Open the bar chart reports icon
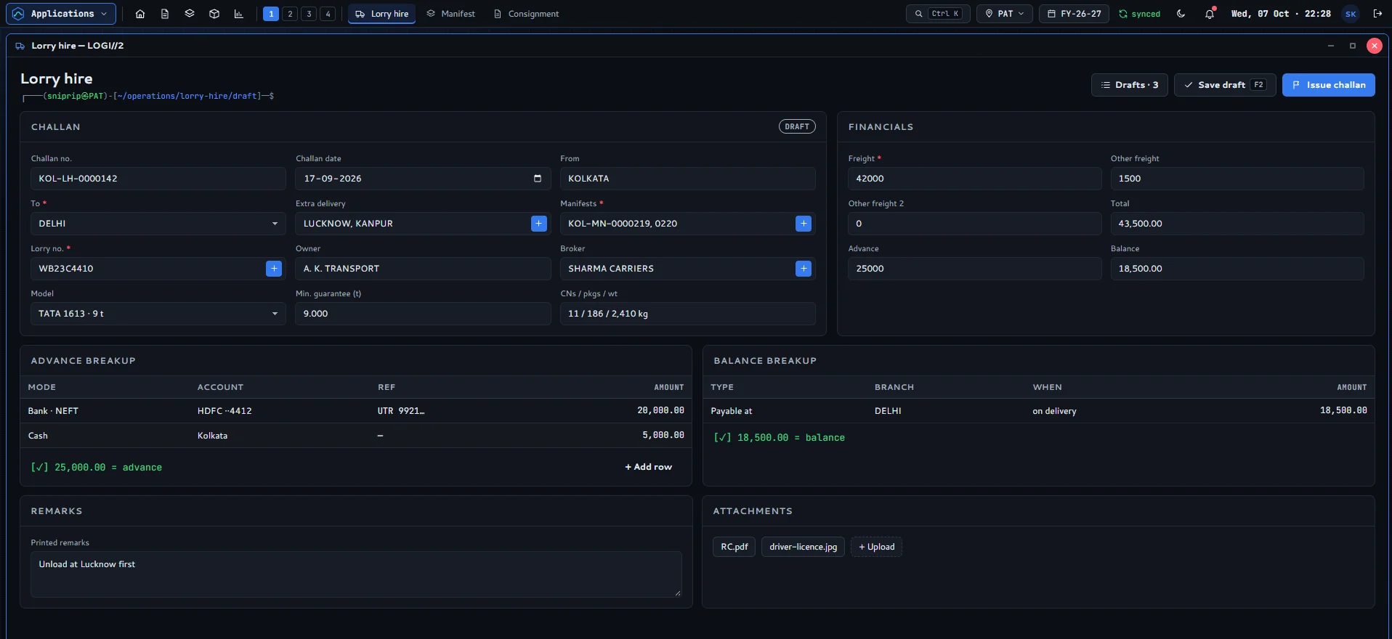Image resolution: width=1392 pixels, height=639 pixels. coord(238,14)
